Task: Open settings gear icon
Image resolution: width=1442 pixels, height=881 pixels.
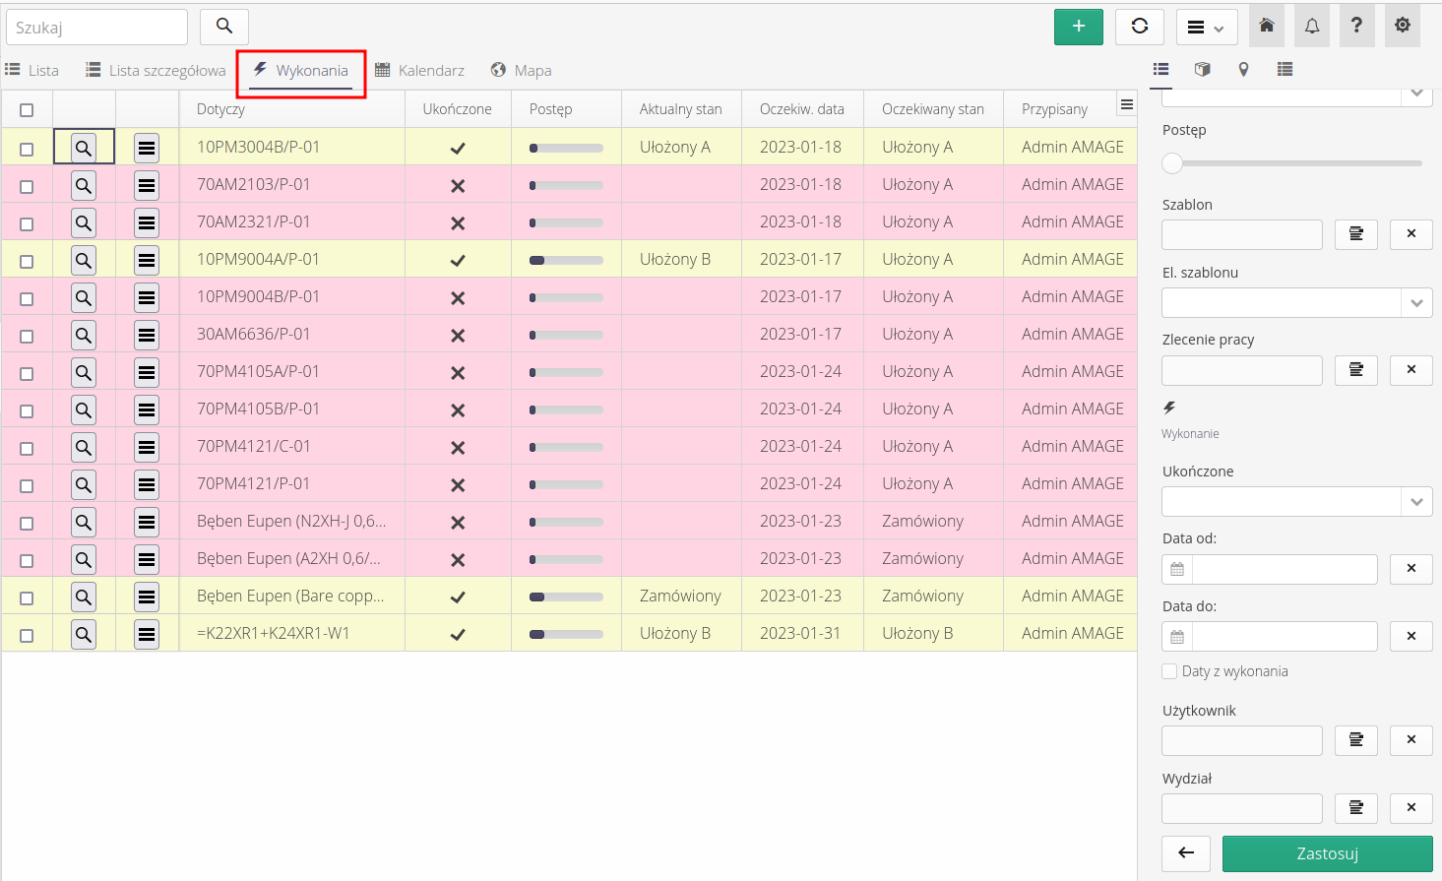Action: tap(1402, 27)
